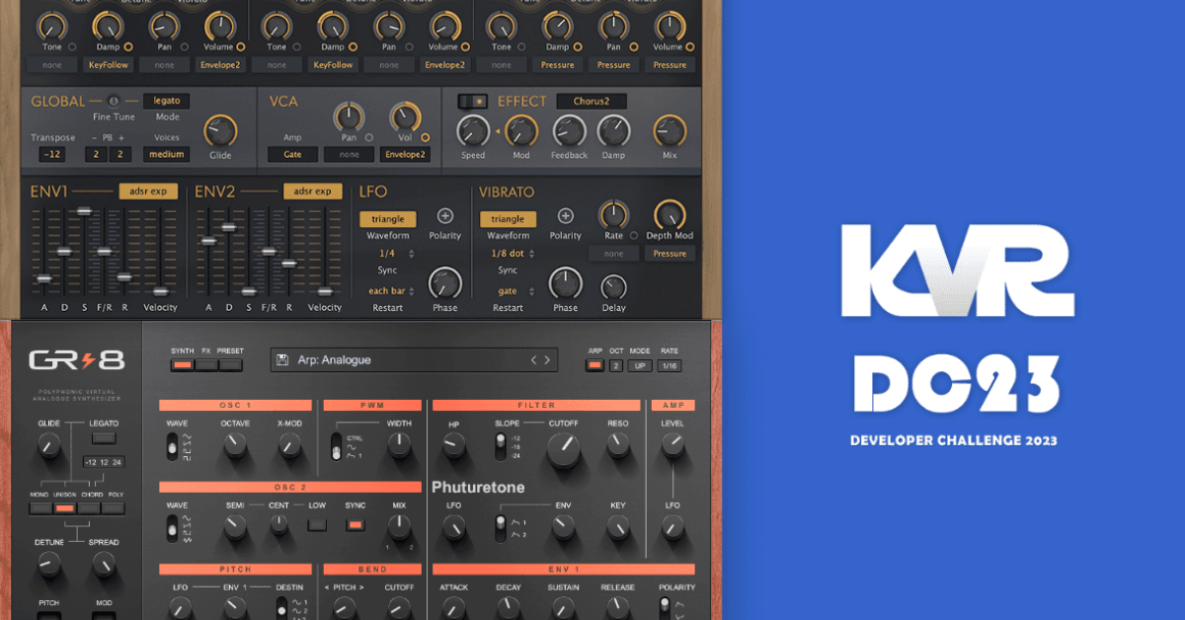The height and width of the screenshot is (620, 1185).
Task: Open the legato Mode selector in GLOBAL
Action: [x=167, y=101]
